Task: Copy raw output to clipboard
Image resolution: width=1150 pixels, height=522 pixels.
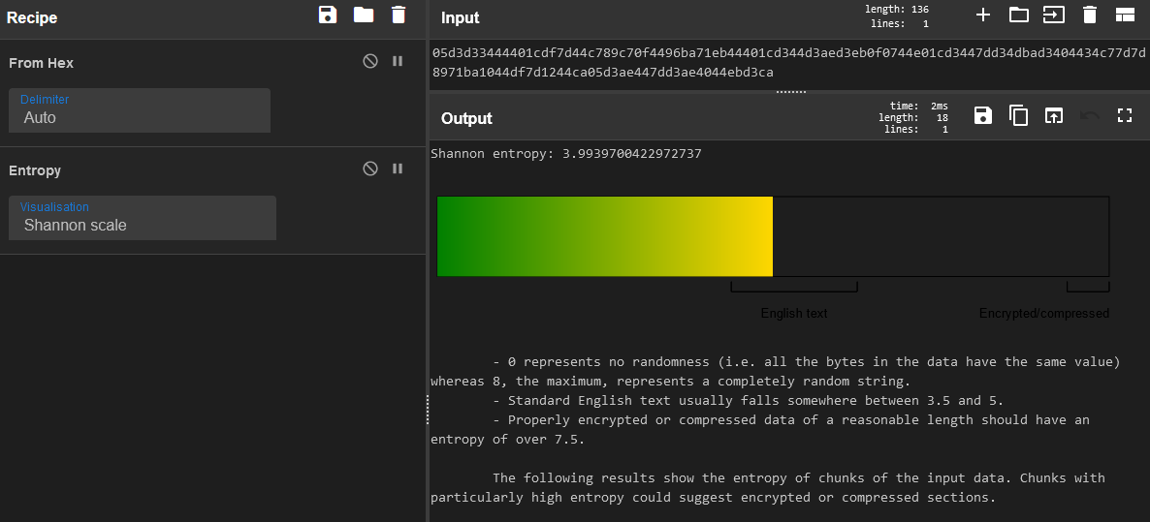Action: click(x=1018, y=116)
